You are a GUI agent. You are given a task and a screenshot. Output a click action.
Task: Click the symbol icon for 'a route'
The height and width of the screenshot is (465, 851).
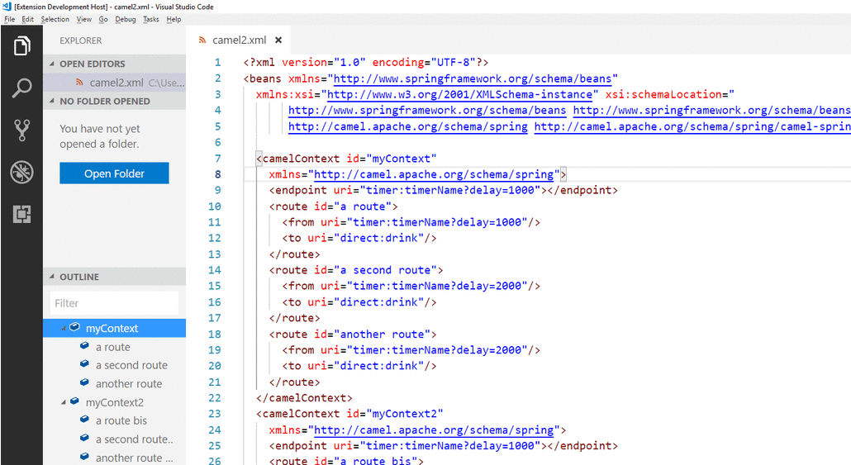84,345
